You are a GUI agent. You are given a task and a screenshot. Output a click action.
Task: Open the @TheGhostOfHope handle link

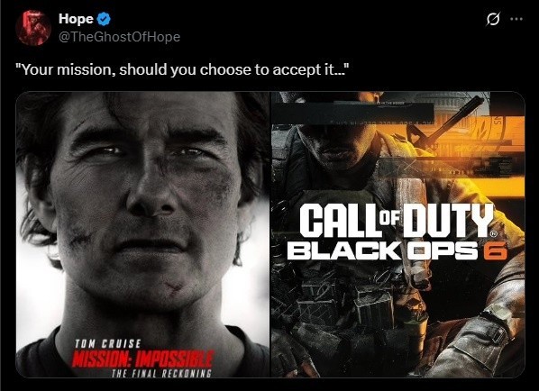[119, 37]
